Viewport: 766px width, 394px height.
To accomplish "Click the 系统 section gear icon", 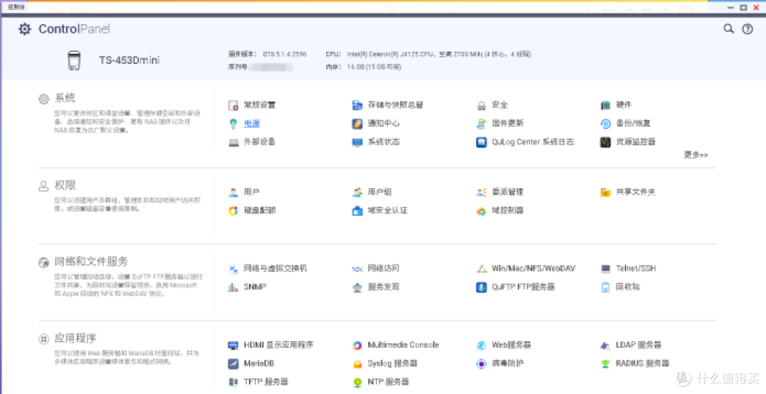I will (44, 99).
